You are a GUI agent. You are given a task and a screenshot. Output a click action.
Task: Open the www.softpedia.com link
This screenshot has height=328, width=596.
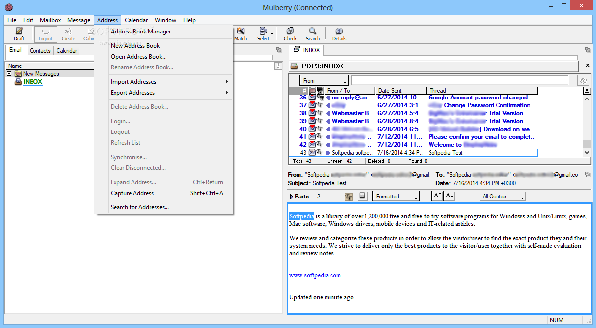315,275
